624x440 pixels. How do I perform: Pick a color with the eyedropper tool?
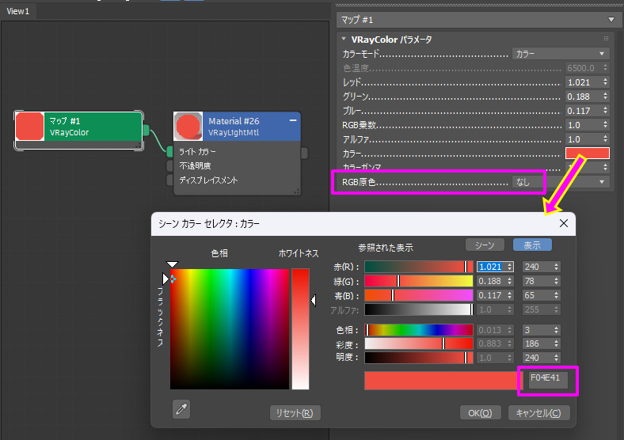click(181, 409)
